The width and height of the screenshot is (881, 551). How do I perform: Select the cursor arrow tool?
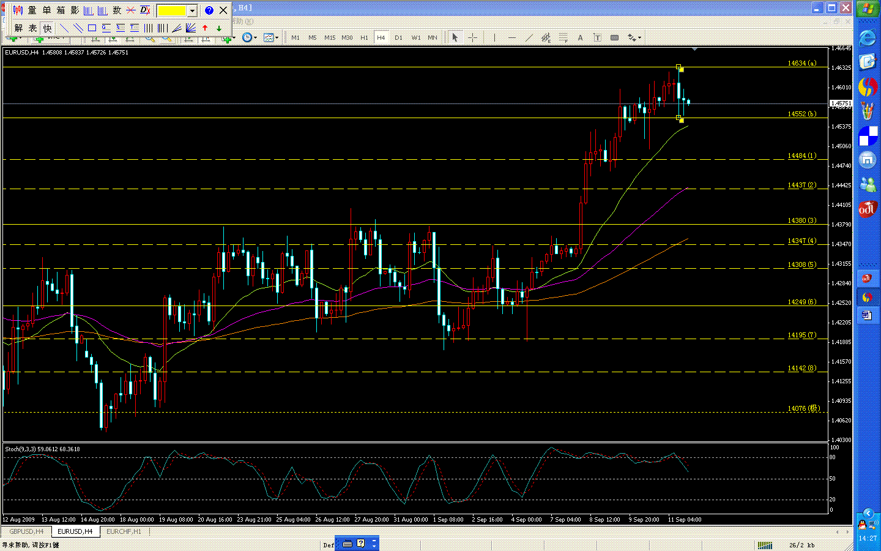[x=455, y=38]
